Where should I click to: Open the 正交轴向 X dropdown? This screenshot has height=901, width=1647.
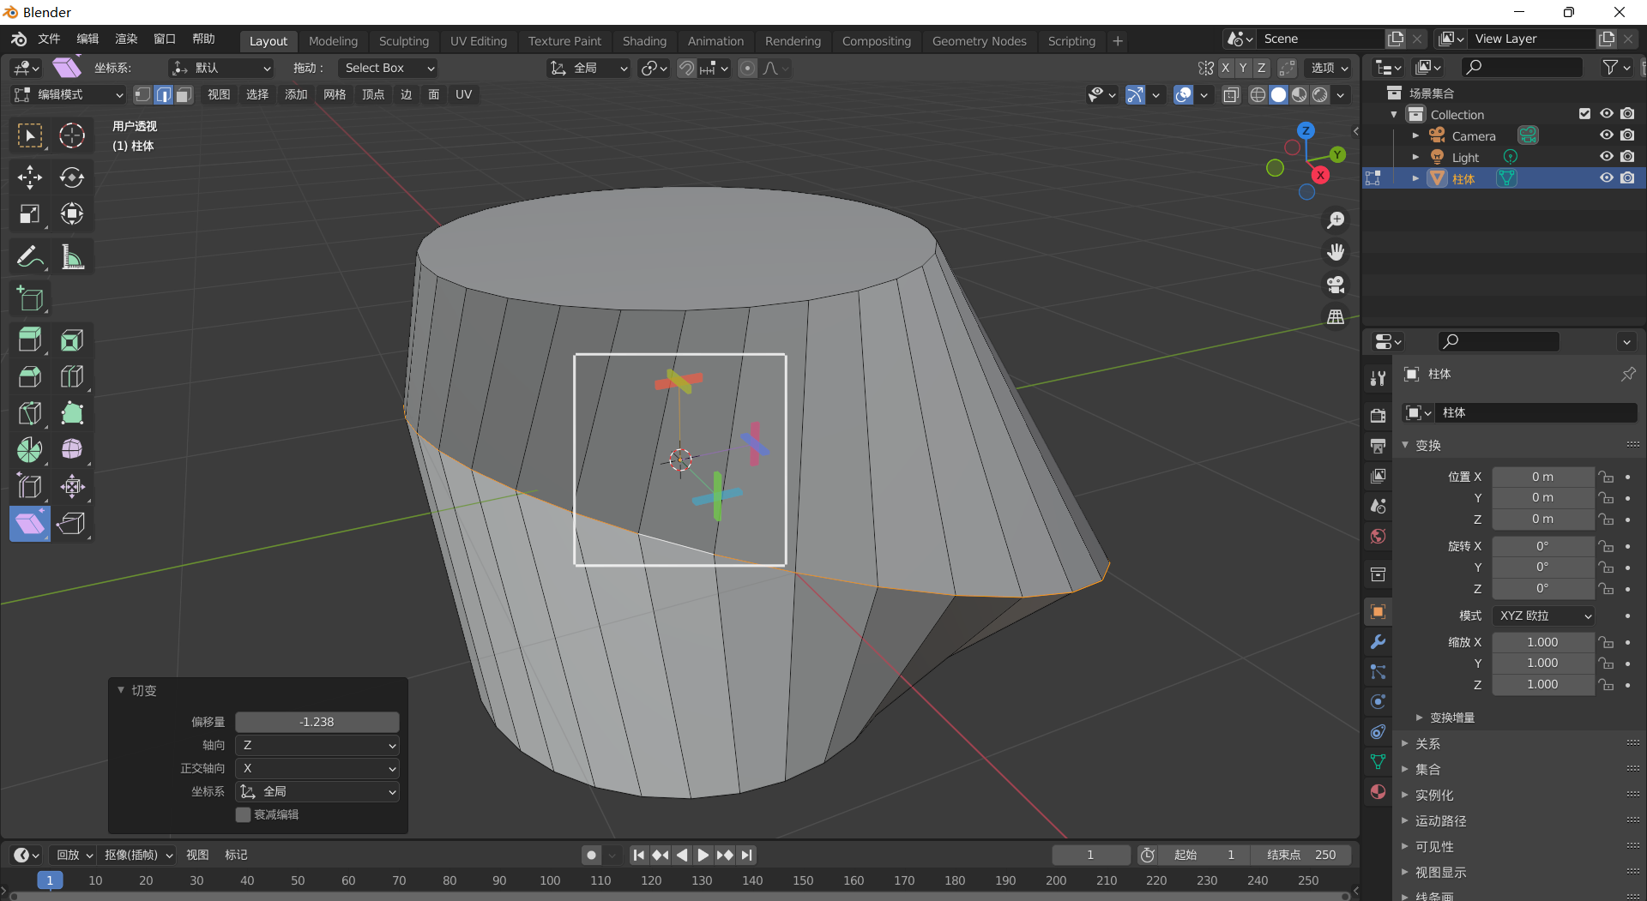click(317, 769)
